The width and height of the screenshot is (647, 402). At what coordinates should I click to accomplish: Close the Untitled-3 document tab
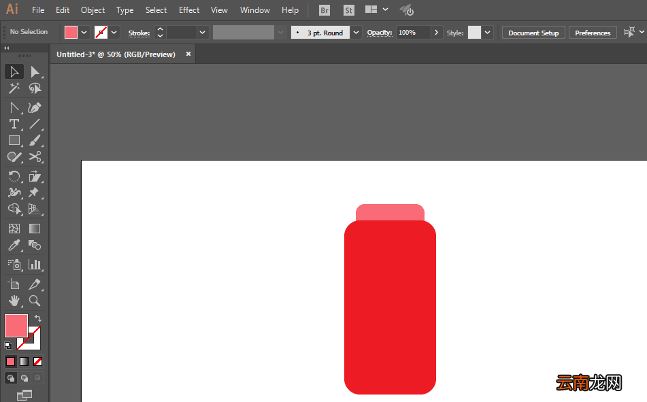pos(188,54)
